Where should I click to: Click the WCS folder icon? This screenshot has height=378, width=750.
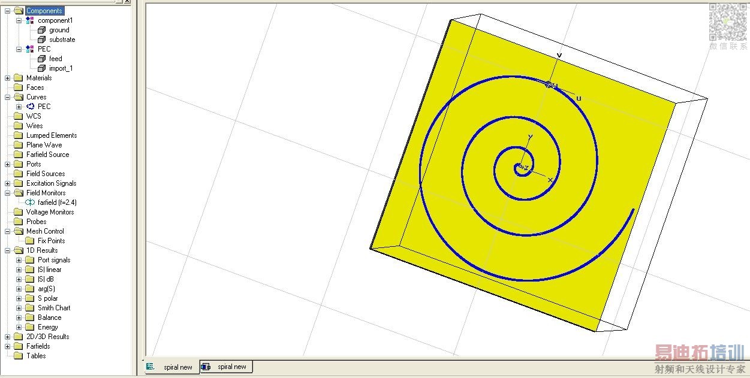tap(18, 116)
